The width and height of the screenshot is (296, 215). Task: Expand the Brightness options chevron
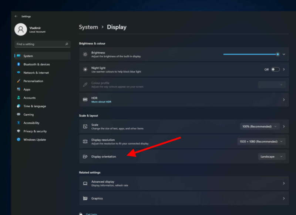[x=284, y=54]
